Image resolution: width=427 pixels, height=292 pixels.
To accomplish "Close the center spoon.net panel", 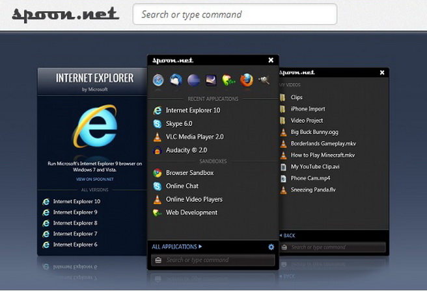I will point(271,60).
